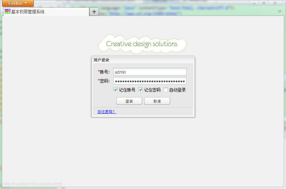Viewport: 286px width, 189px height.
Task: Click the list-all-tabs arrow
Action: click(x=279, y=11)
